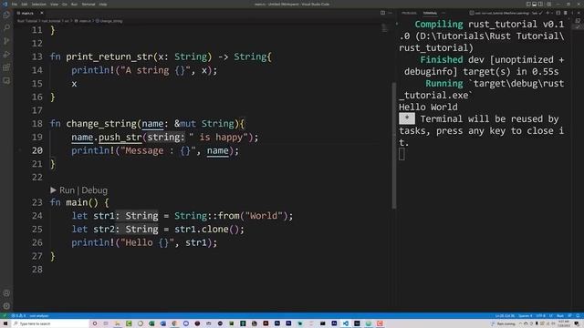Click the Spaces indentation status item
Image resolution: width=584 pixels, height=328 pixels.
(526, 316)
